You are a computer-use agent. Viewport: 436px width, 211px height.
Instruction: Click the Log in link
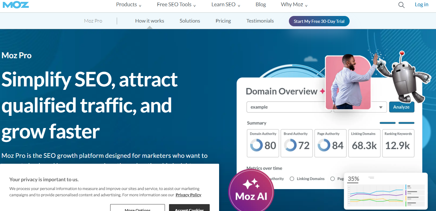(x=422, y=4)
